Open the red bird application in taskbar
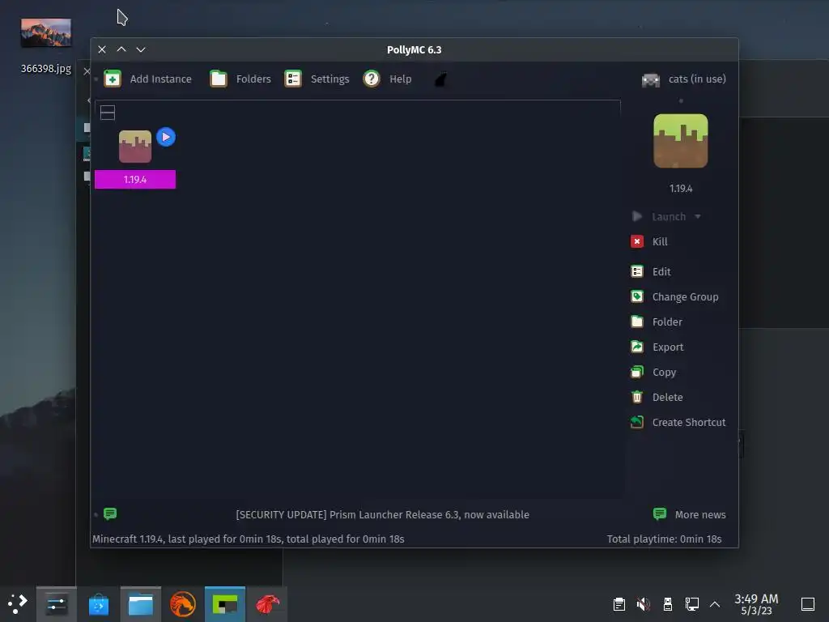 point(267,604)
